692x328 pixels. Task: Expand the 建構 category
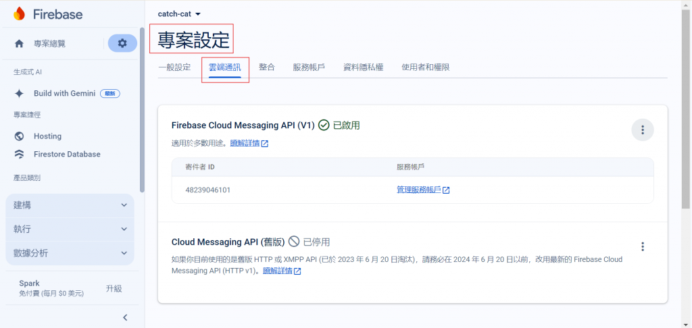pos(70,205)
